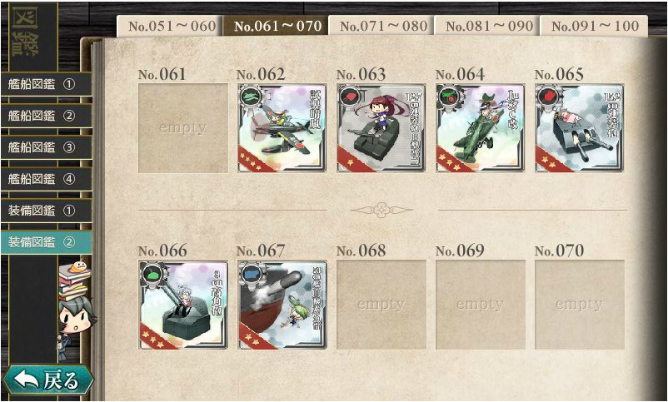Open the No.081～090 tab

(487, 26)
